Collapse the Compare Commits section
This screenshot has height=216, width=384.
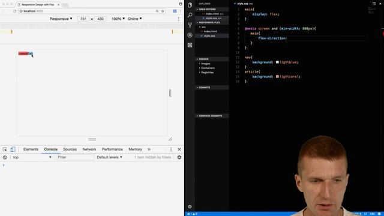[x=212, y=116]
